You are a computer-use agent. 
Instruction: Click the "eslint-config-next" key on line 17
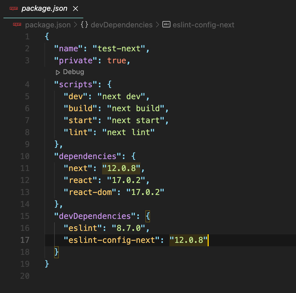[x=112, y=240]
